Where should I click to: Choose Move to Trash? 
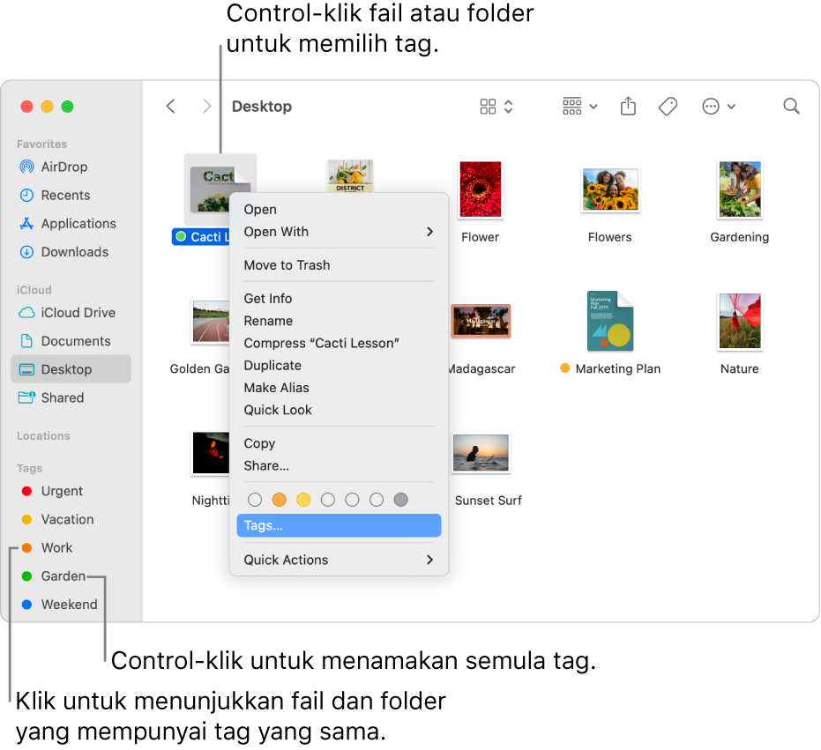click(x=339, y=265)
